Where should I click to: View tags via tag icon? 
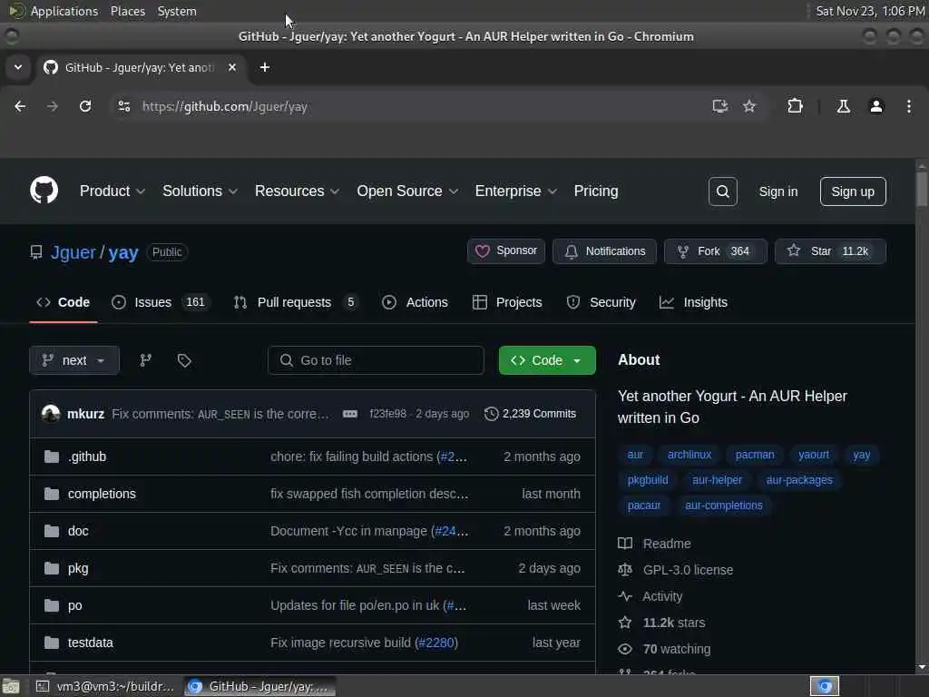tap(184, 360)
